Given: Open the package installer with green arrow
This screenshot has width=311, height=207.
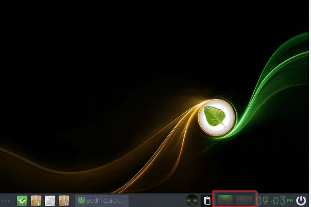Looking at the screenshot, I should (36, 200).
